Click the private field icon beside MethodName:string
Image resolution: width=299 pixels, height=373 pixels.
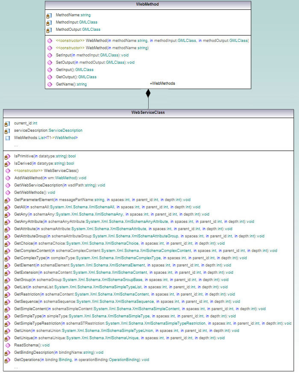tap(49, 16)
